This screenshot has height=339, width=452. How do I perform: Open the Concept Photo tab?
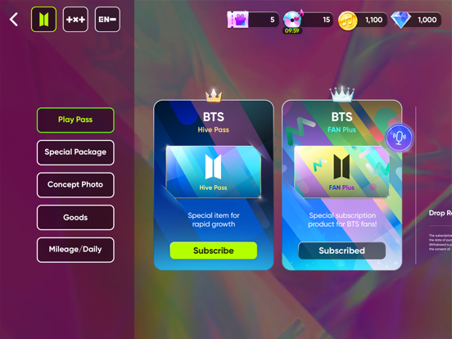tap(75, 185)
